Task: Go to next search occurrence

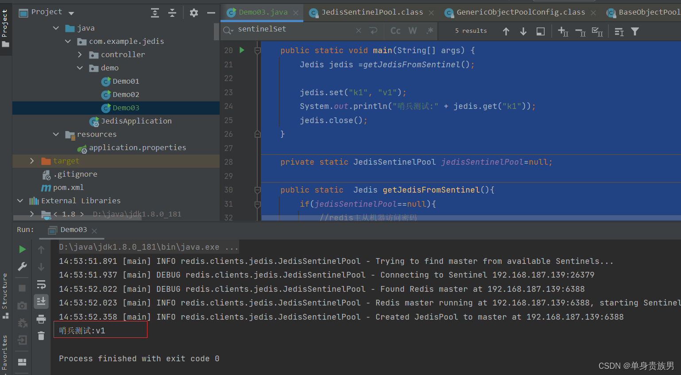Action: tap(523, 31)
